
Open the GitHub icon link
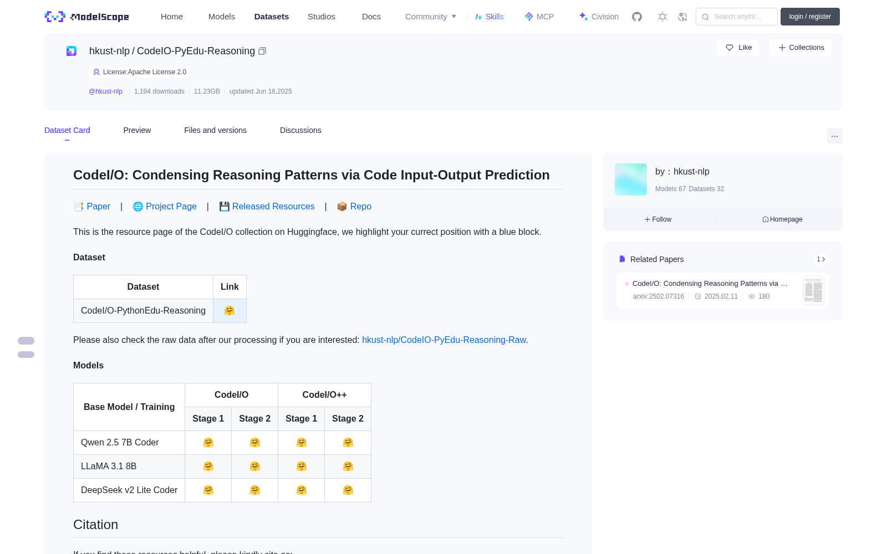pos(637,17)
